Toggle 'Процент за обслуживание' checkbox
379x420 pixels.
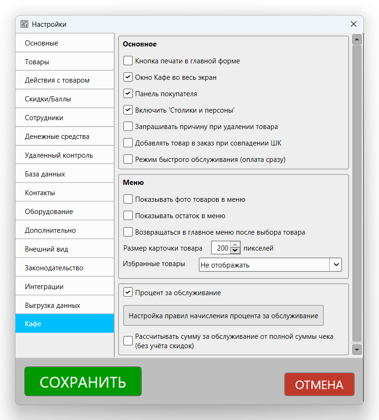click(128, 292)
